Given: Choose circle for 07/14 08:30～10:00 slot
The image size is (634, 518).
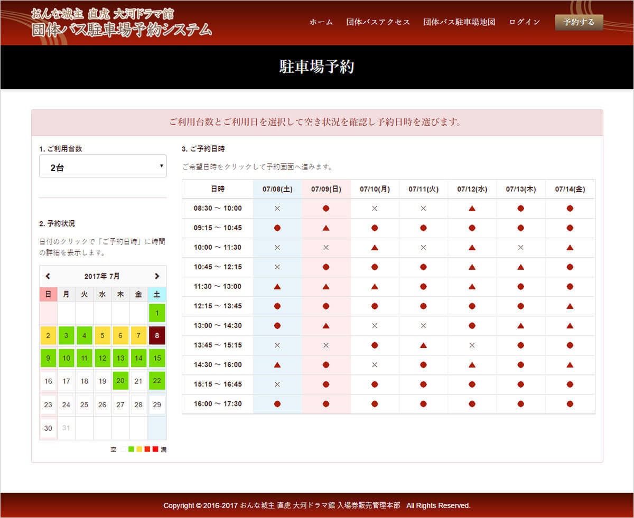Looking at the screenshot, I should (x=570, y=209).
